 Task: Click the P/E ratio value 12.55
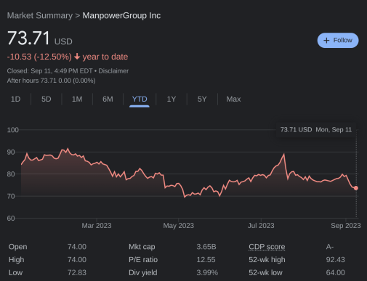(206, 260)
